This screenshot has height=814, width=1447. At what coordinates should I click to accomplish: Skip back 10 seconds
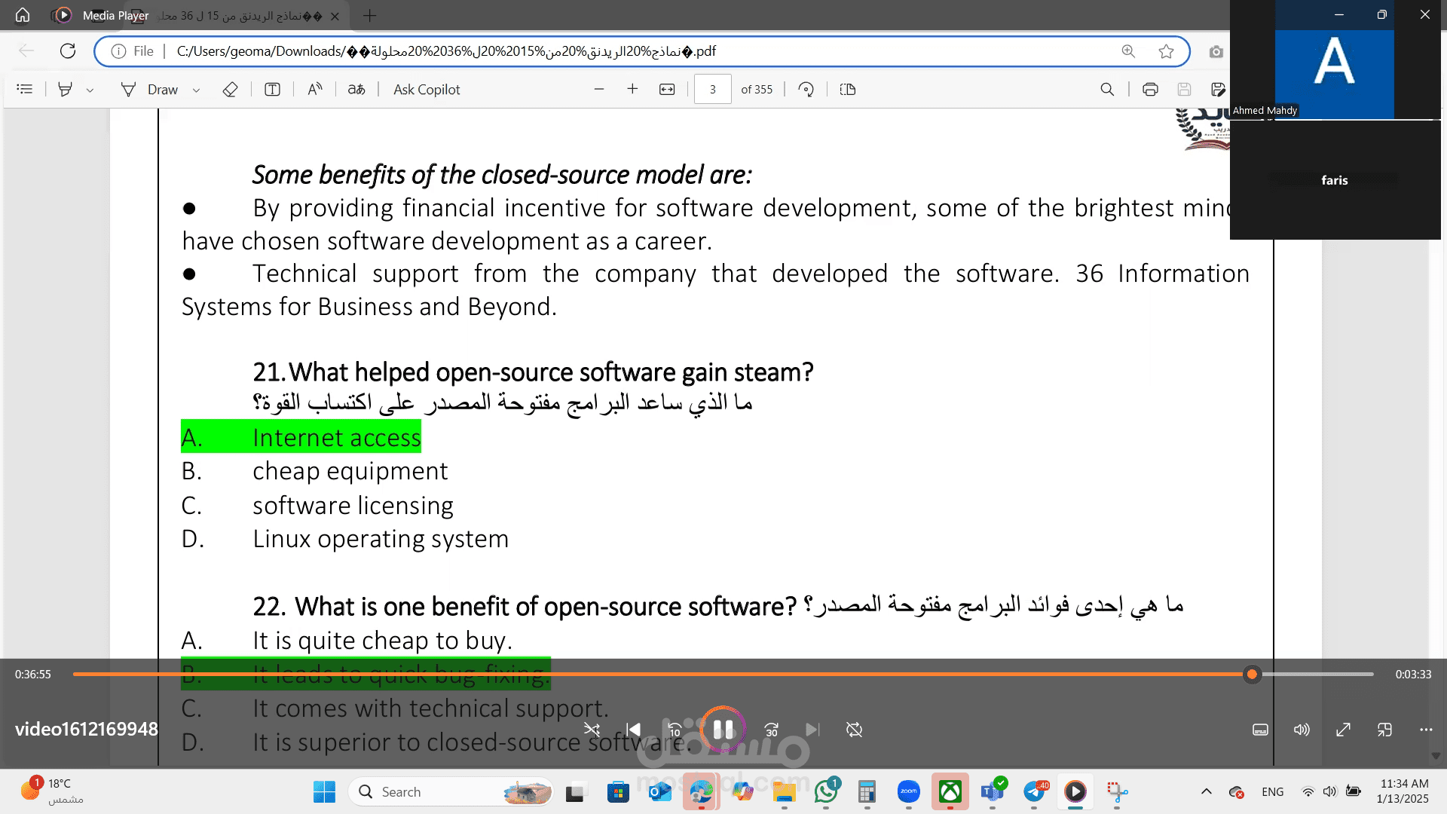coord(675,730)
